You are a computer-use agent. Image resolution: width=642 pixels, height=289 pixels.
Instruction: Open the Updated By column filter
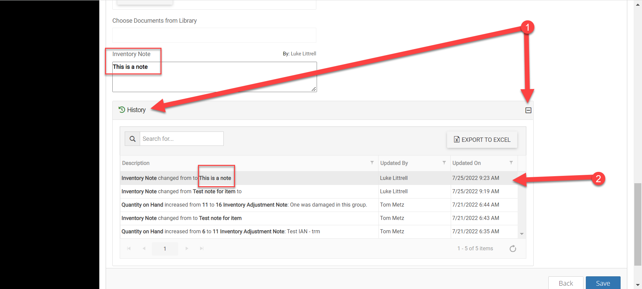[444, 163]
